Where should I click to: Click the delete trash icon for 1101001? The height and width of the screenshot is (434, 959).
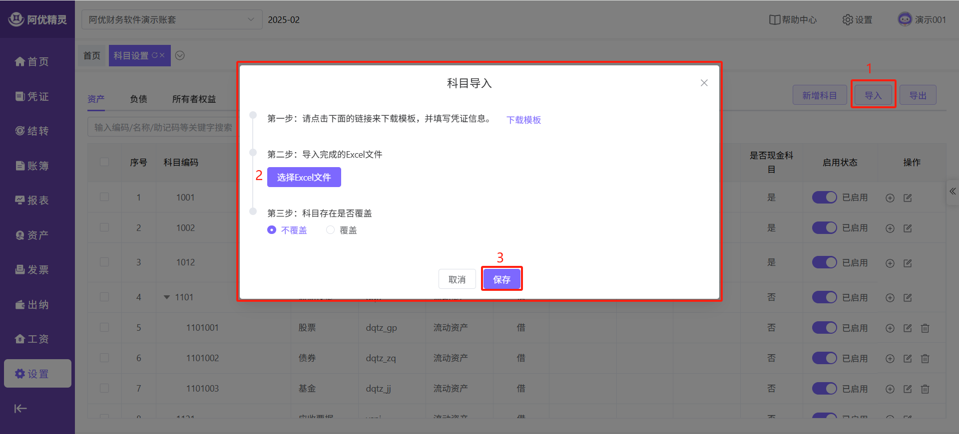point(925,328)
